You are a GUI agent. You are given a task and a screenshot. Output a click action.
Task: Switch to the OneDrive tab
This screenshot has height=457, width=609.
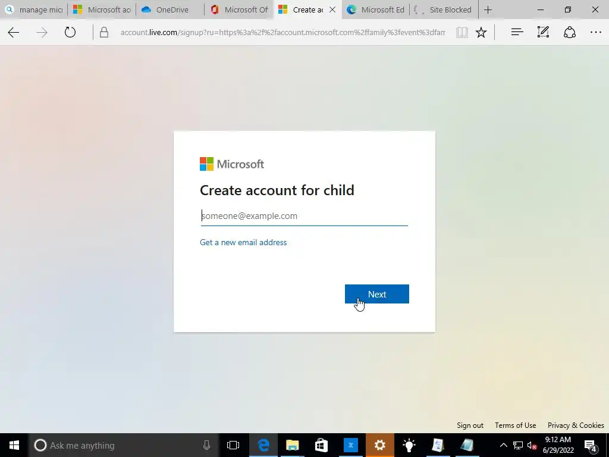[x=171, y=10]
